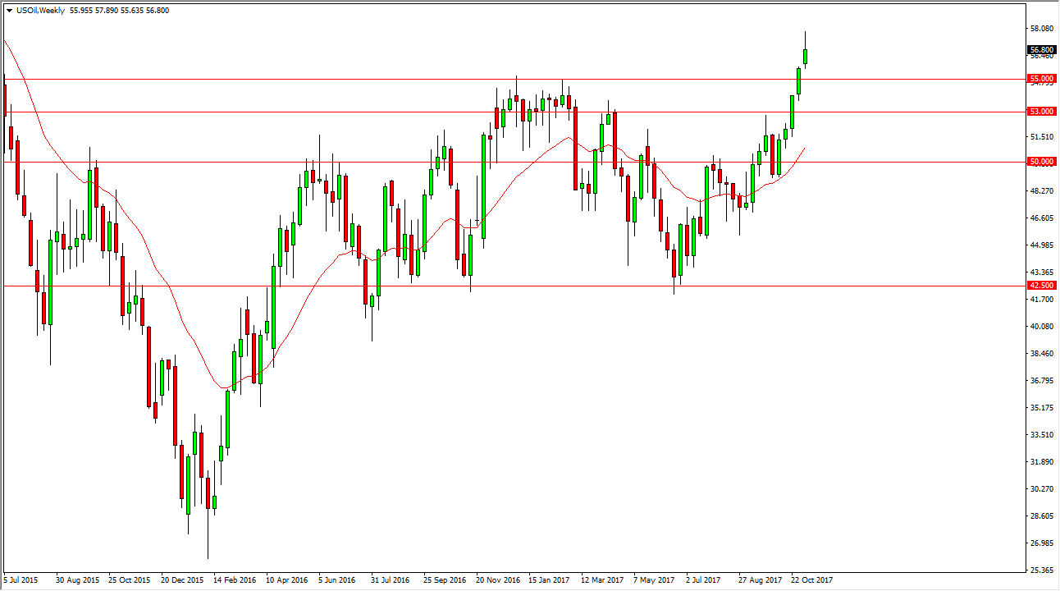This screenshot has height=591, width=1060.
Task: Select the horizontal support line at 42.500
Action: coord(492,286)
